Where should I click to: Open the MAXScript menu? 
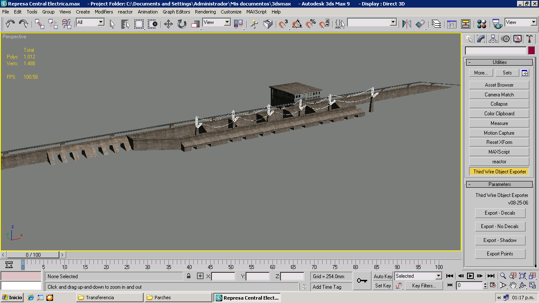pos(257,12)
